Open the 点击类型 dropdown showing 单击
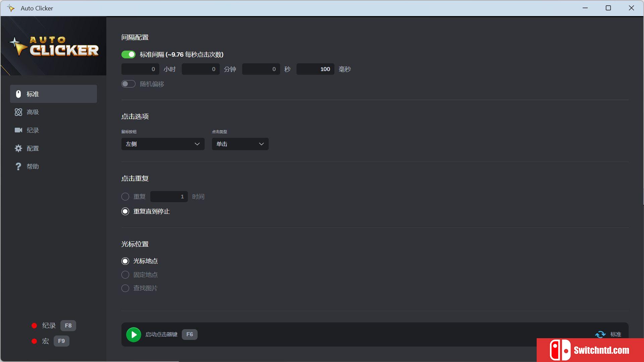 pyautogui.click(x=240, y=144)
